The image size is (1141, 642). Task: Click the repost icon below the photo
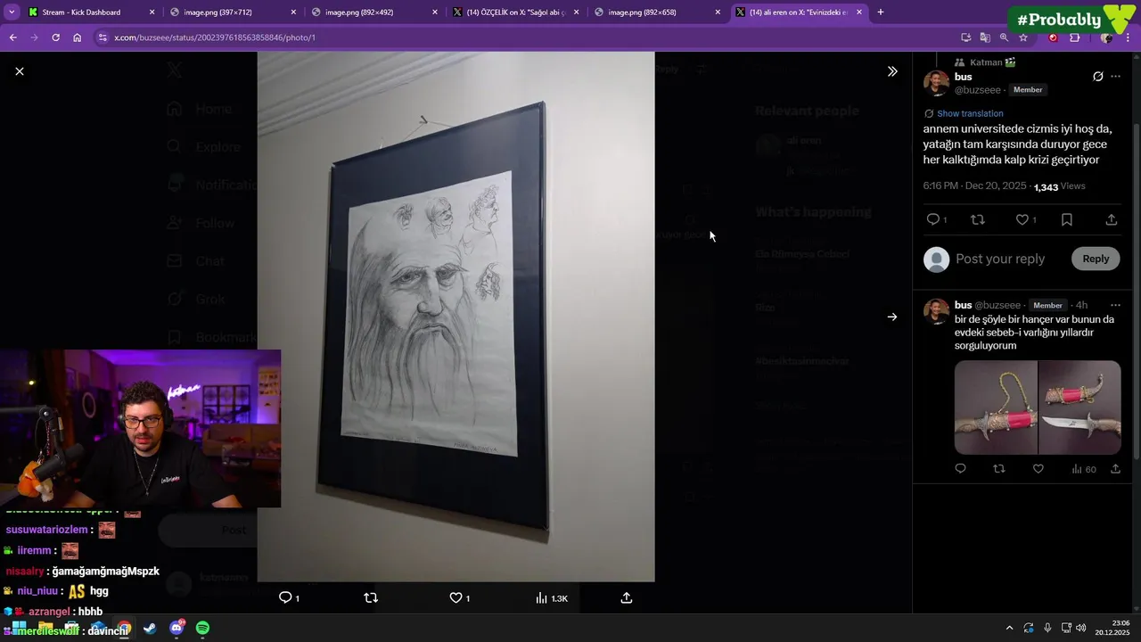371,597
